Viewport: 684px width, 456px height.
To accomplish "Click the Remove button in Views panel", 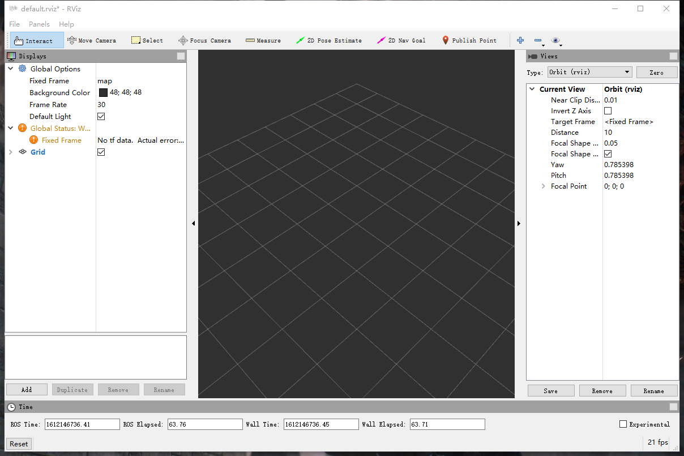I will 602,391.
